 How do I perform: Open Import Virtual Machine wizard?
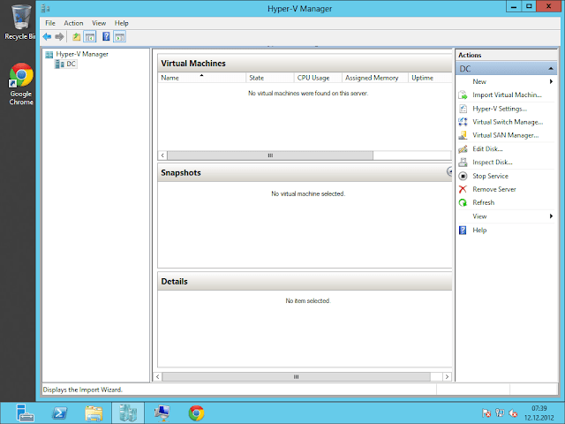coord(506,95)
